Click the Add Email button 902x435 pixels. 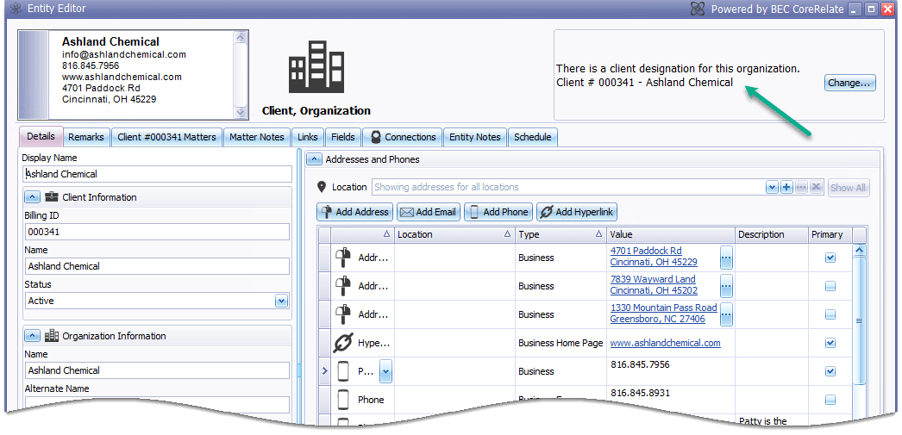coord(428,212)
